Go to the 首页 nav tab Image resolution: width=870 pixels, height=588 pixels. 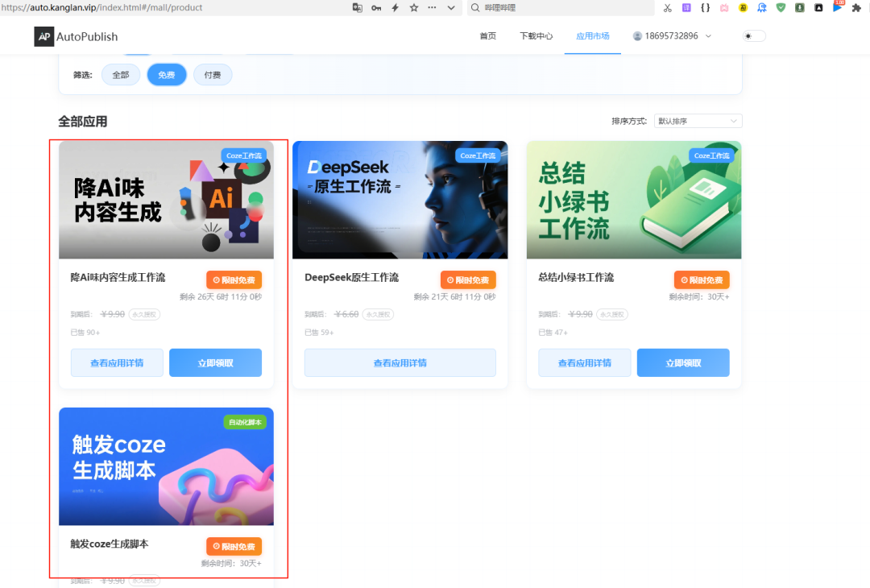click(487, 36)
